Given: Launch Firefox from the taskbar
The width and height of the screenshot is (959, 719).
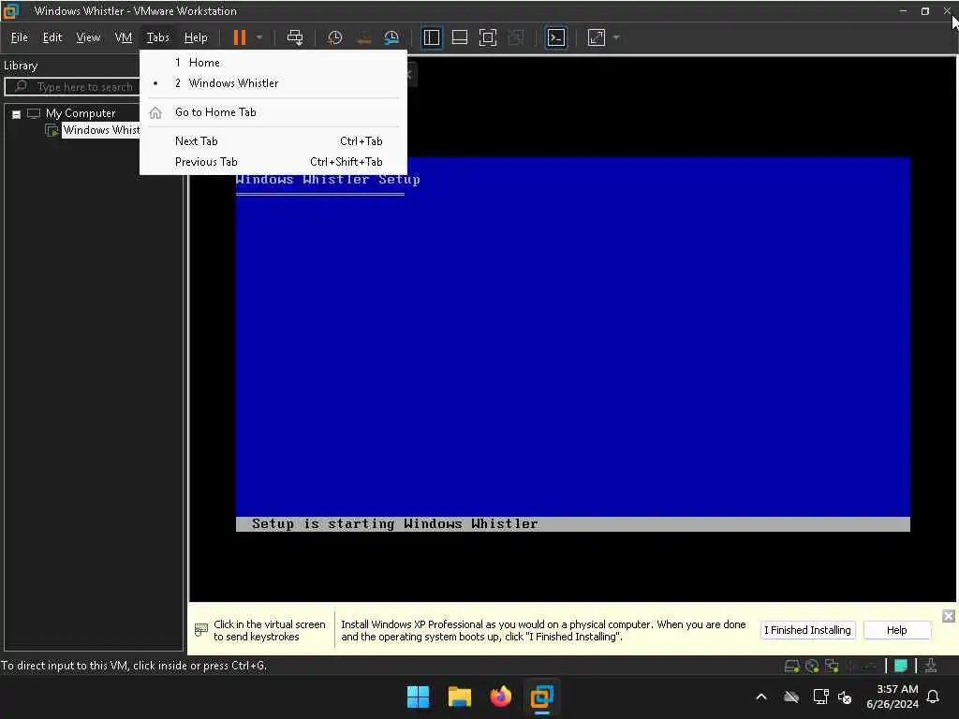Looking at the screenshot, I should [500, 697].
